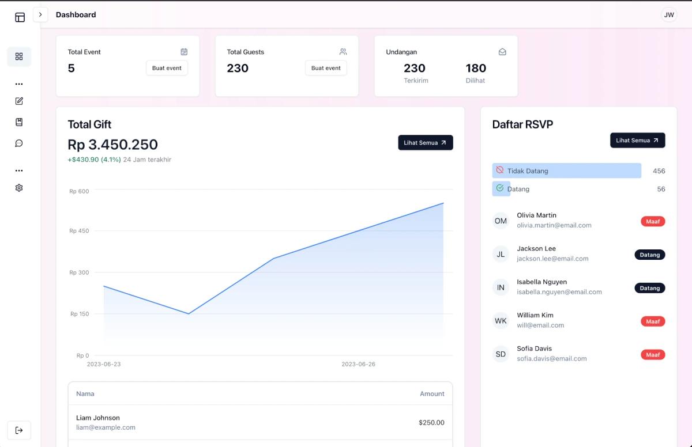This screenshot has height=447, width=692.
Task: Open the JW user avatar menu
Action: pyautogui.click(x=669, y=15)
